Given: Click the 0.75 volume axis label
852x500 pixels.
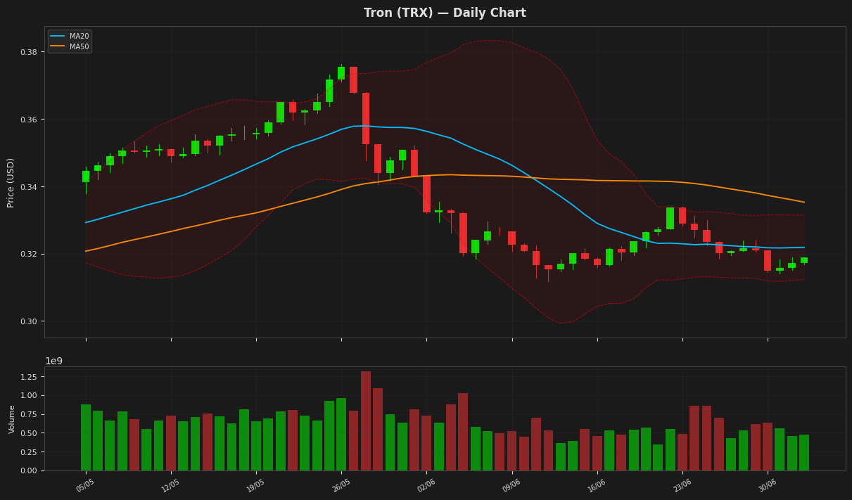Looking at the screenshot, I should click(x=31, y=414).
